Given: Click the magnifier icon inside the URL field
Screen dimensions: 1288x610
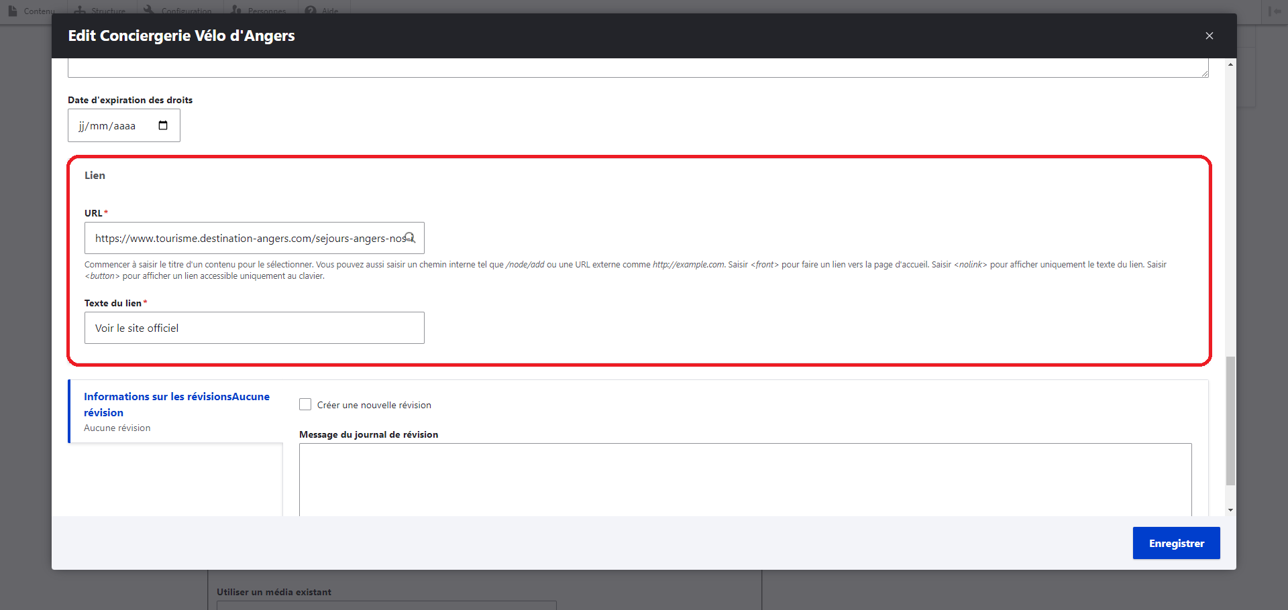Looking at the screenshot, I should [x=410, y=238].
